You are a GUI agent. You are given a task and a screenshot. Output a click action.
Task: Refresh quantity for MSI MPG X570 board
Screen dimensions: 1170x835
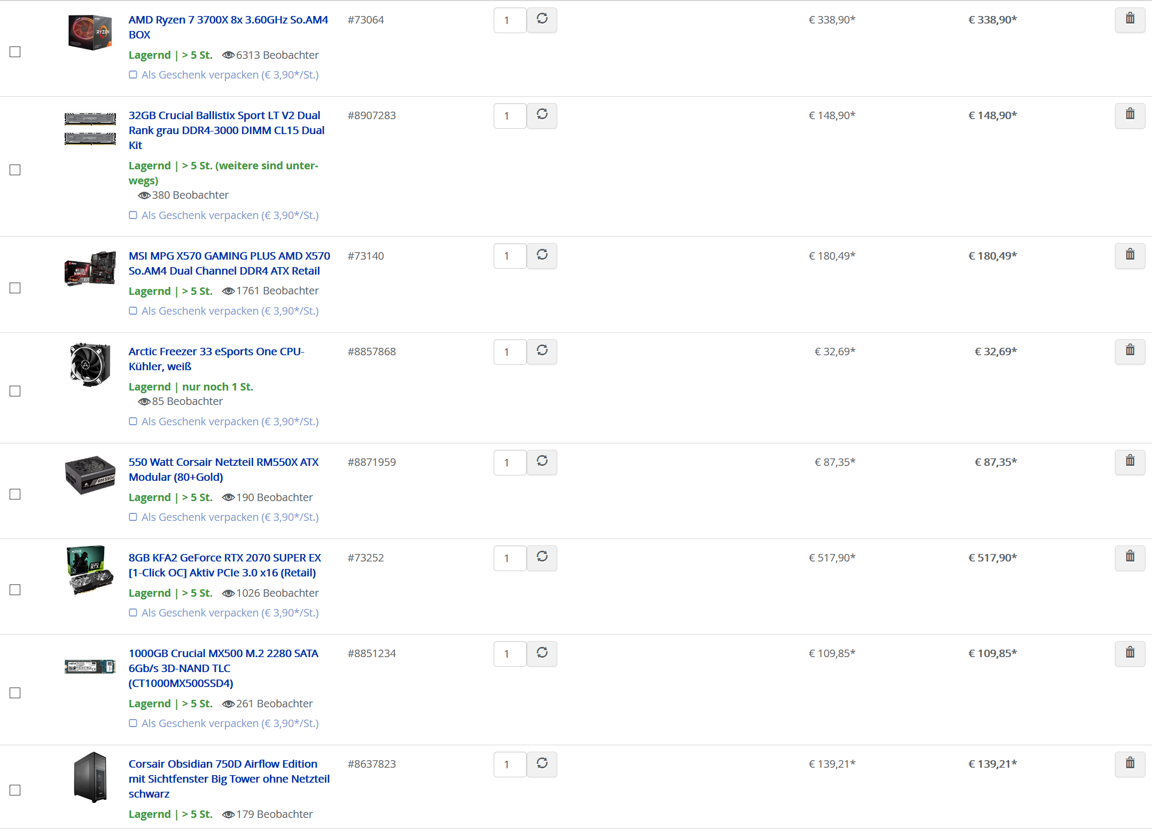pyautogui.click(x=542, y=256)
